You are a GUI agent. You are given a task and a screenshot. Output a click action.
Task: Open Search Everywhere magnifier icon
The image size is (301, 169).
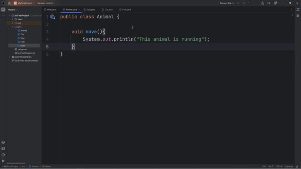click(269, 3)
